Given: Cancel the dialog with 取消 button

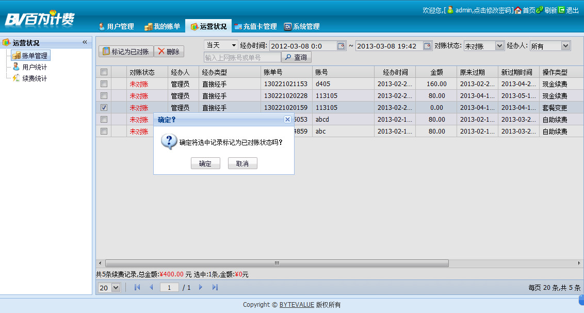Looking at the screenshot, I should point(242,163).
